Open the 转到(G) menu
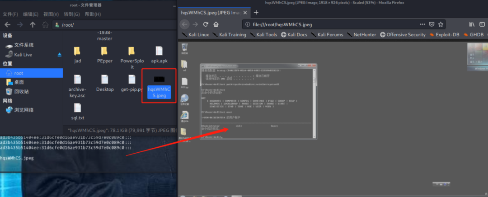Screen dimensions: 488x197 point(71,14)
